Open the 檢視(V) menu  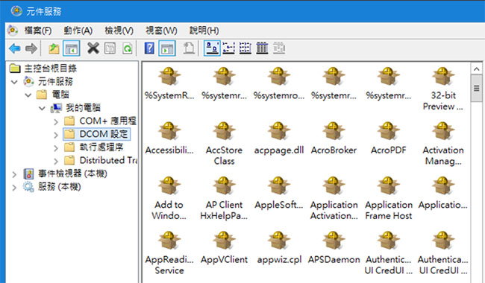coord(119,31)
